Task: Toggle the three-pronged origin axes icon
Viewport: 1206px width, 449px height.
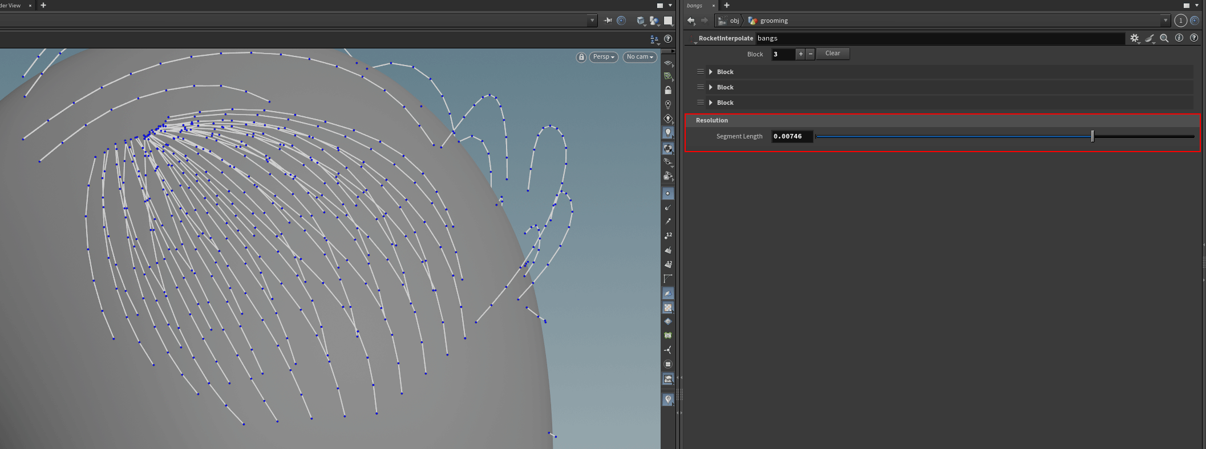Action: point(667,350)
